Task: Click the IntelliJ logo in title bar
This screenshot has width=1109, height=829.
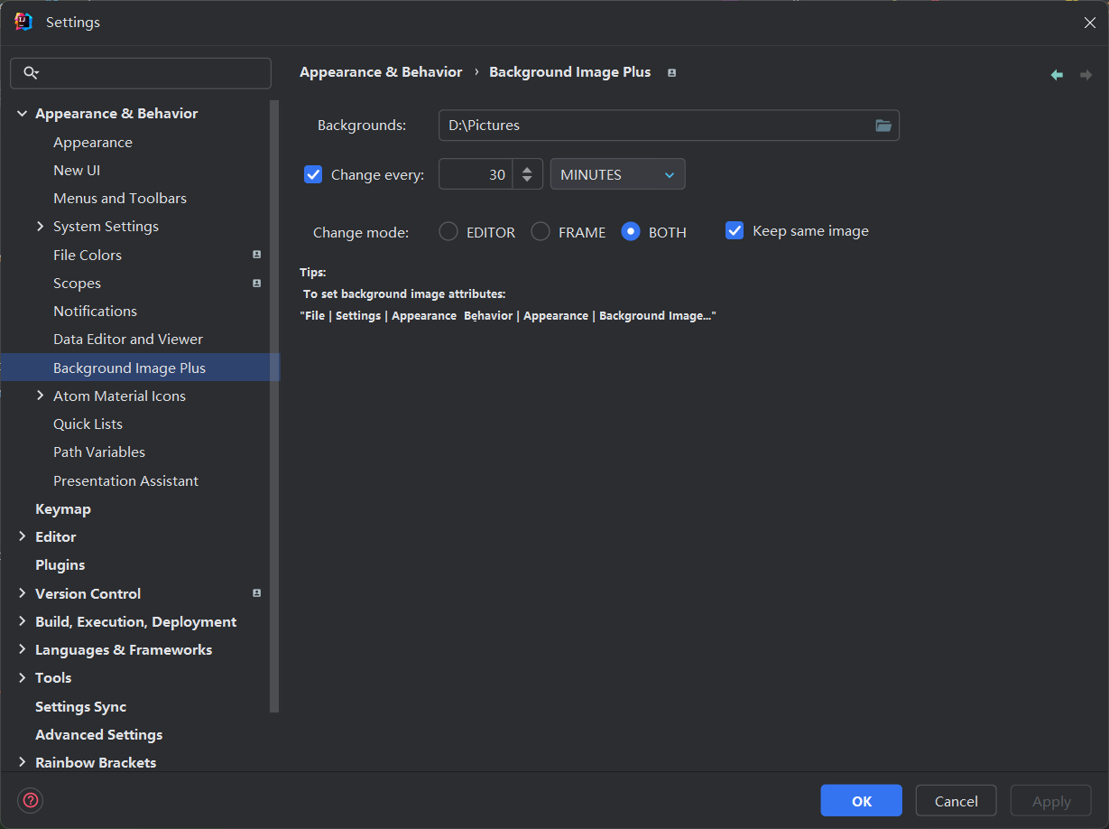Action: point(23,22)
